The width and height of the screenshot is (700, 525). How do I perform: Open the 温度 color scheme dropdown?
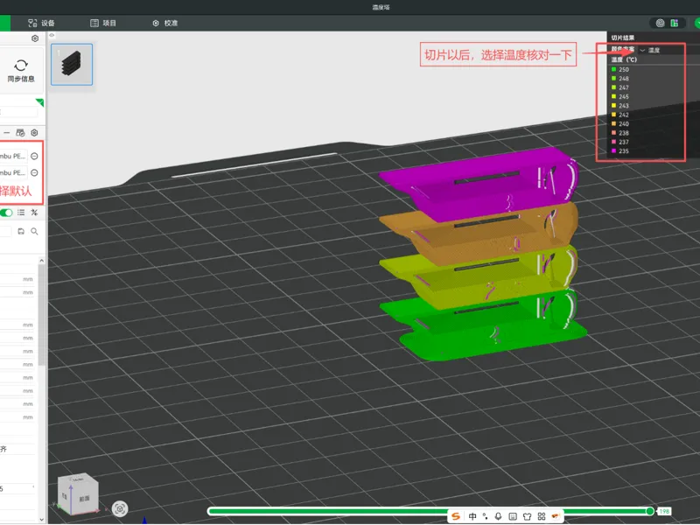[650, 50]
